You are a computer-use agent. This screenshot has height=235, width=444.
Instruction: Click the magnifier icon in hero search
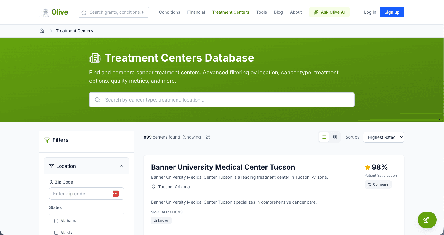pos(97,100)
